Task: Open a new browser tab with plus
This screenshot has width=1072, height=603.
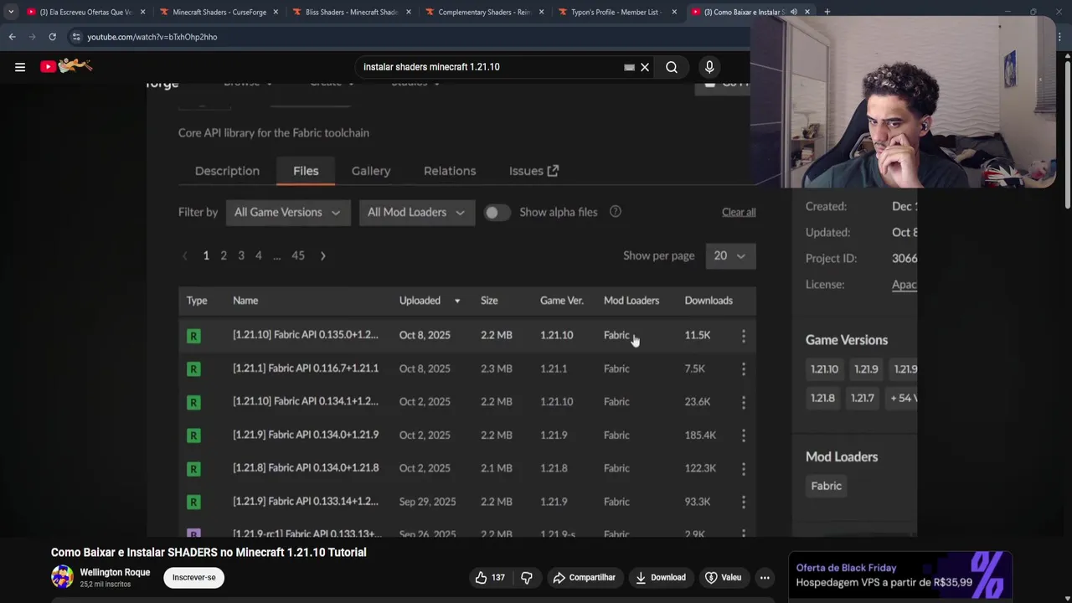Action: click(x=827, y=12)
